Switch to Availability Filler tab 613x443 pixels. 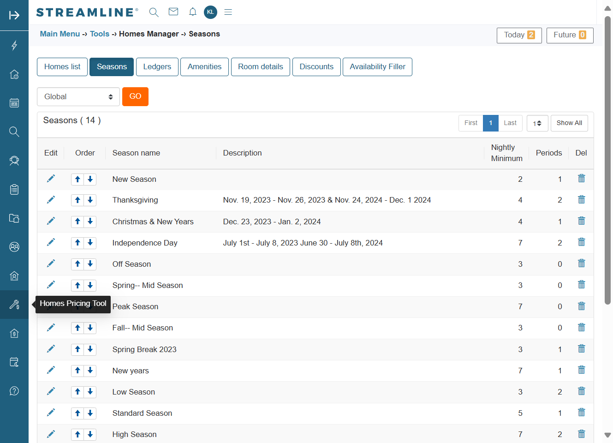377,67
